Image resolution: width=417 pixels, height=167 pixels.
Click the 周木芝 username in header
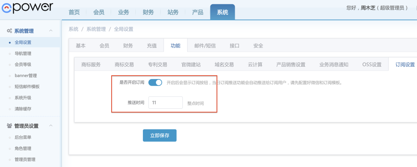(368, 7)
